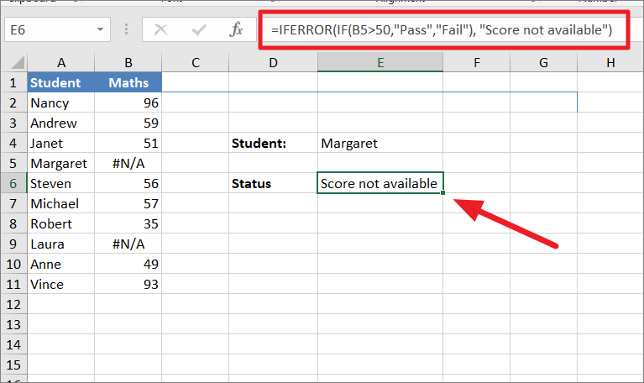Click the Status label cell in D6
This screenshot has width=644, height=383.
(x=273, y=183)
